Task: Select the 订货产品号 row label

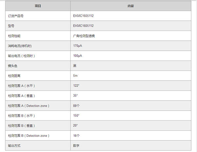Action: click(16, 16)
